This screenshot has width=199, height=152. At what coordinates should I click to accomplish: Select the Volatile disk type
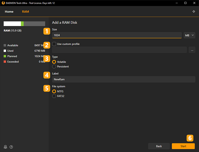[x=54, y=62]
